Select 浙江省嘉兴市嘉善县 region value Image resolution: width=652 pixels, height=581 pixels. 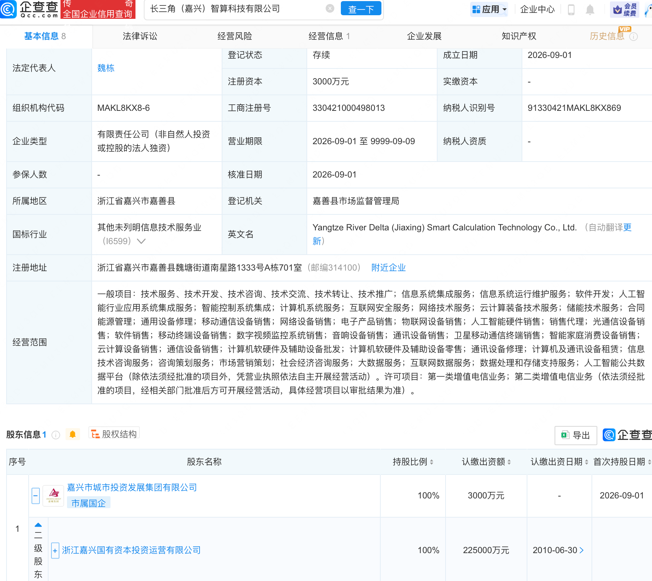coord(136,201)
